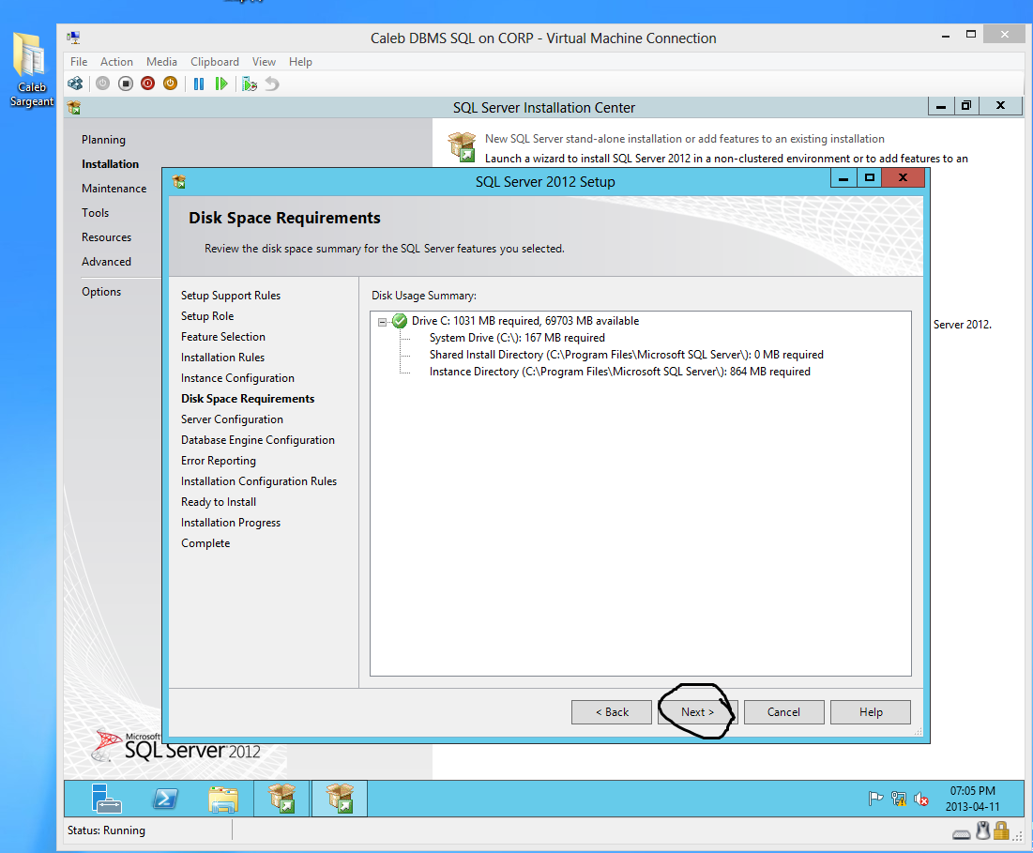Switch to the highlighted SQL setup taskbar icon
Image resolution: width=1033 pixels, height=853 pixels.
click(340, 799)
